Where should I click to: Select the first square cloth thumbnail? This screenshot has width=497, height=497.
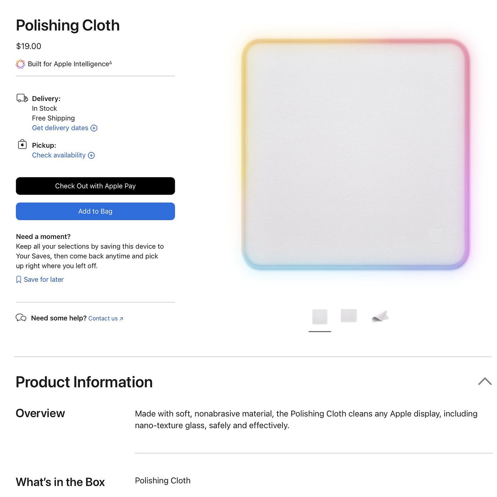click(320, 317)
